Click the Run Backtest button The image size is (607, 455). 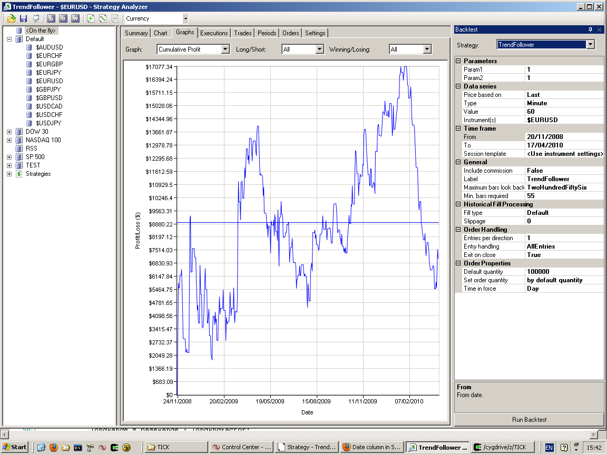pyautogui.click(x=529, y=420)
